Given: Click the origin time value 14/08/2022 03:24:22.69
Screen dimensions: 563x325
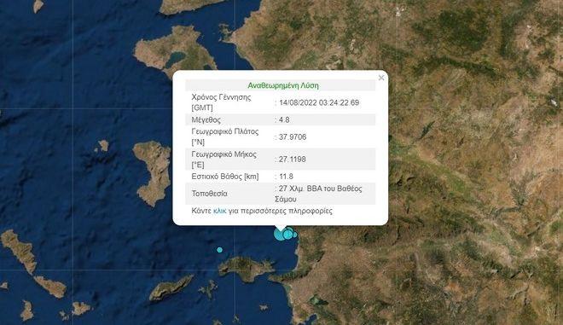Looking at the screenshot, I should [319, 102].
